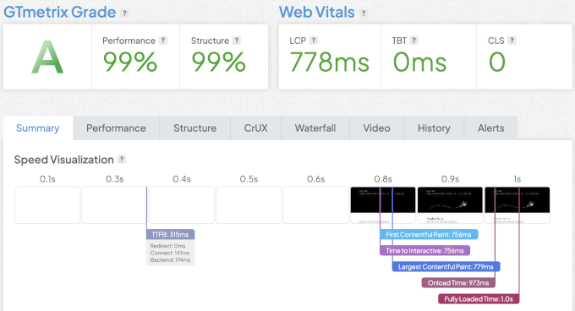The width and height of the screenshot is (575, 311).
Task: Go to the Alerts tab
Action: [x=491, y=128]
